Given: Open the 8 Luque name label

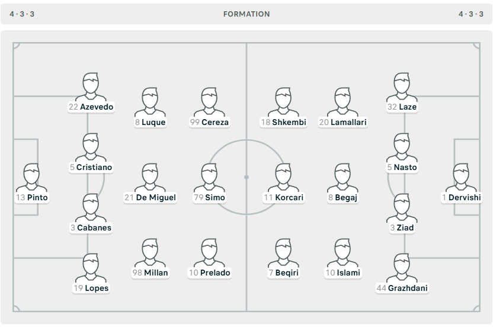Looking at the screenshot, I should tap(150, 122).
